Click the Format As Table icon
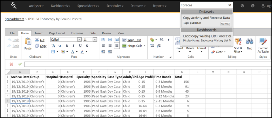The image size is (272, 118). coord(263,42)
